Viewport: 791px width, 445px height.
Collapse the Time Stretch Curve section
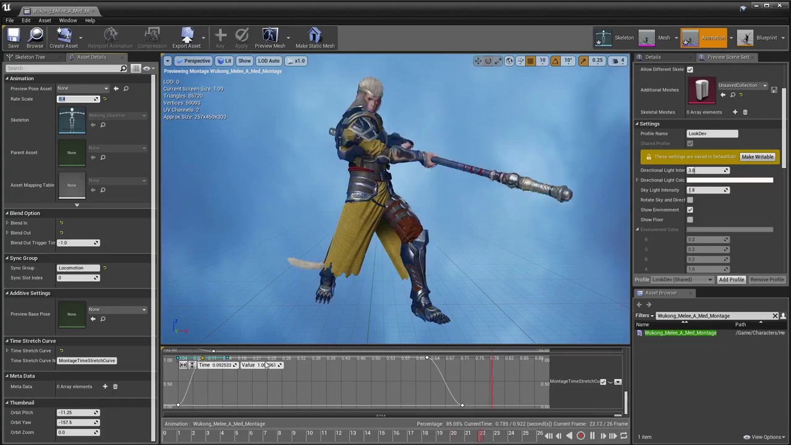coord(7,341)
